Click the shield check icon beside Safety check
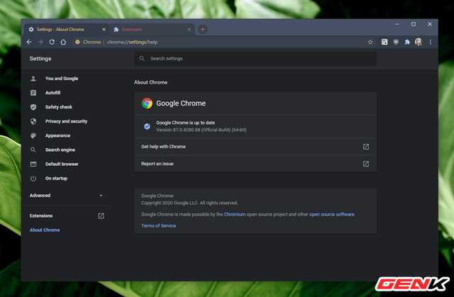The height and width of the screenshot is (297, 454). pyautogui.click(x=33, y=107)
